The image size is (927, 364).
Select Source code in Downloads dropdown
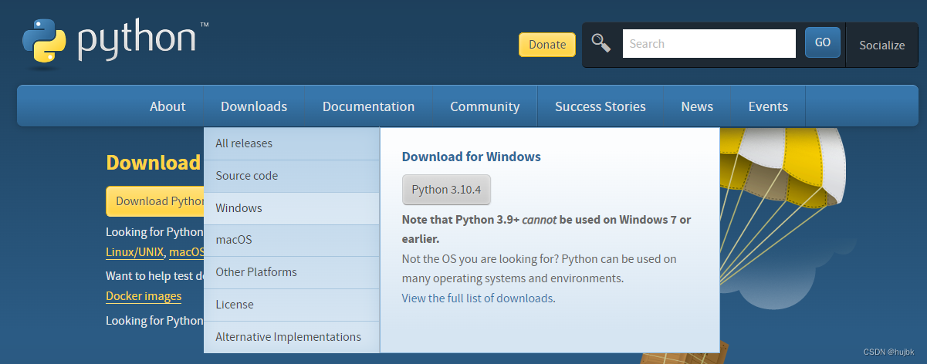[x=292, y=176]
